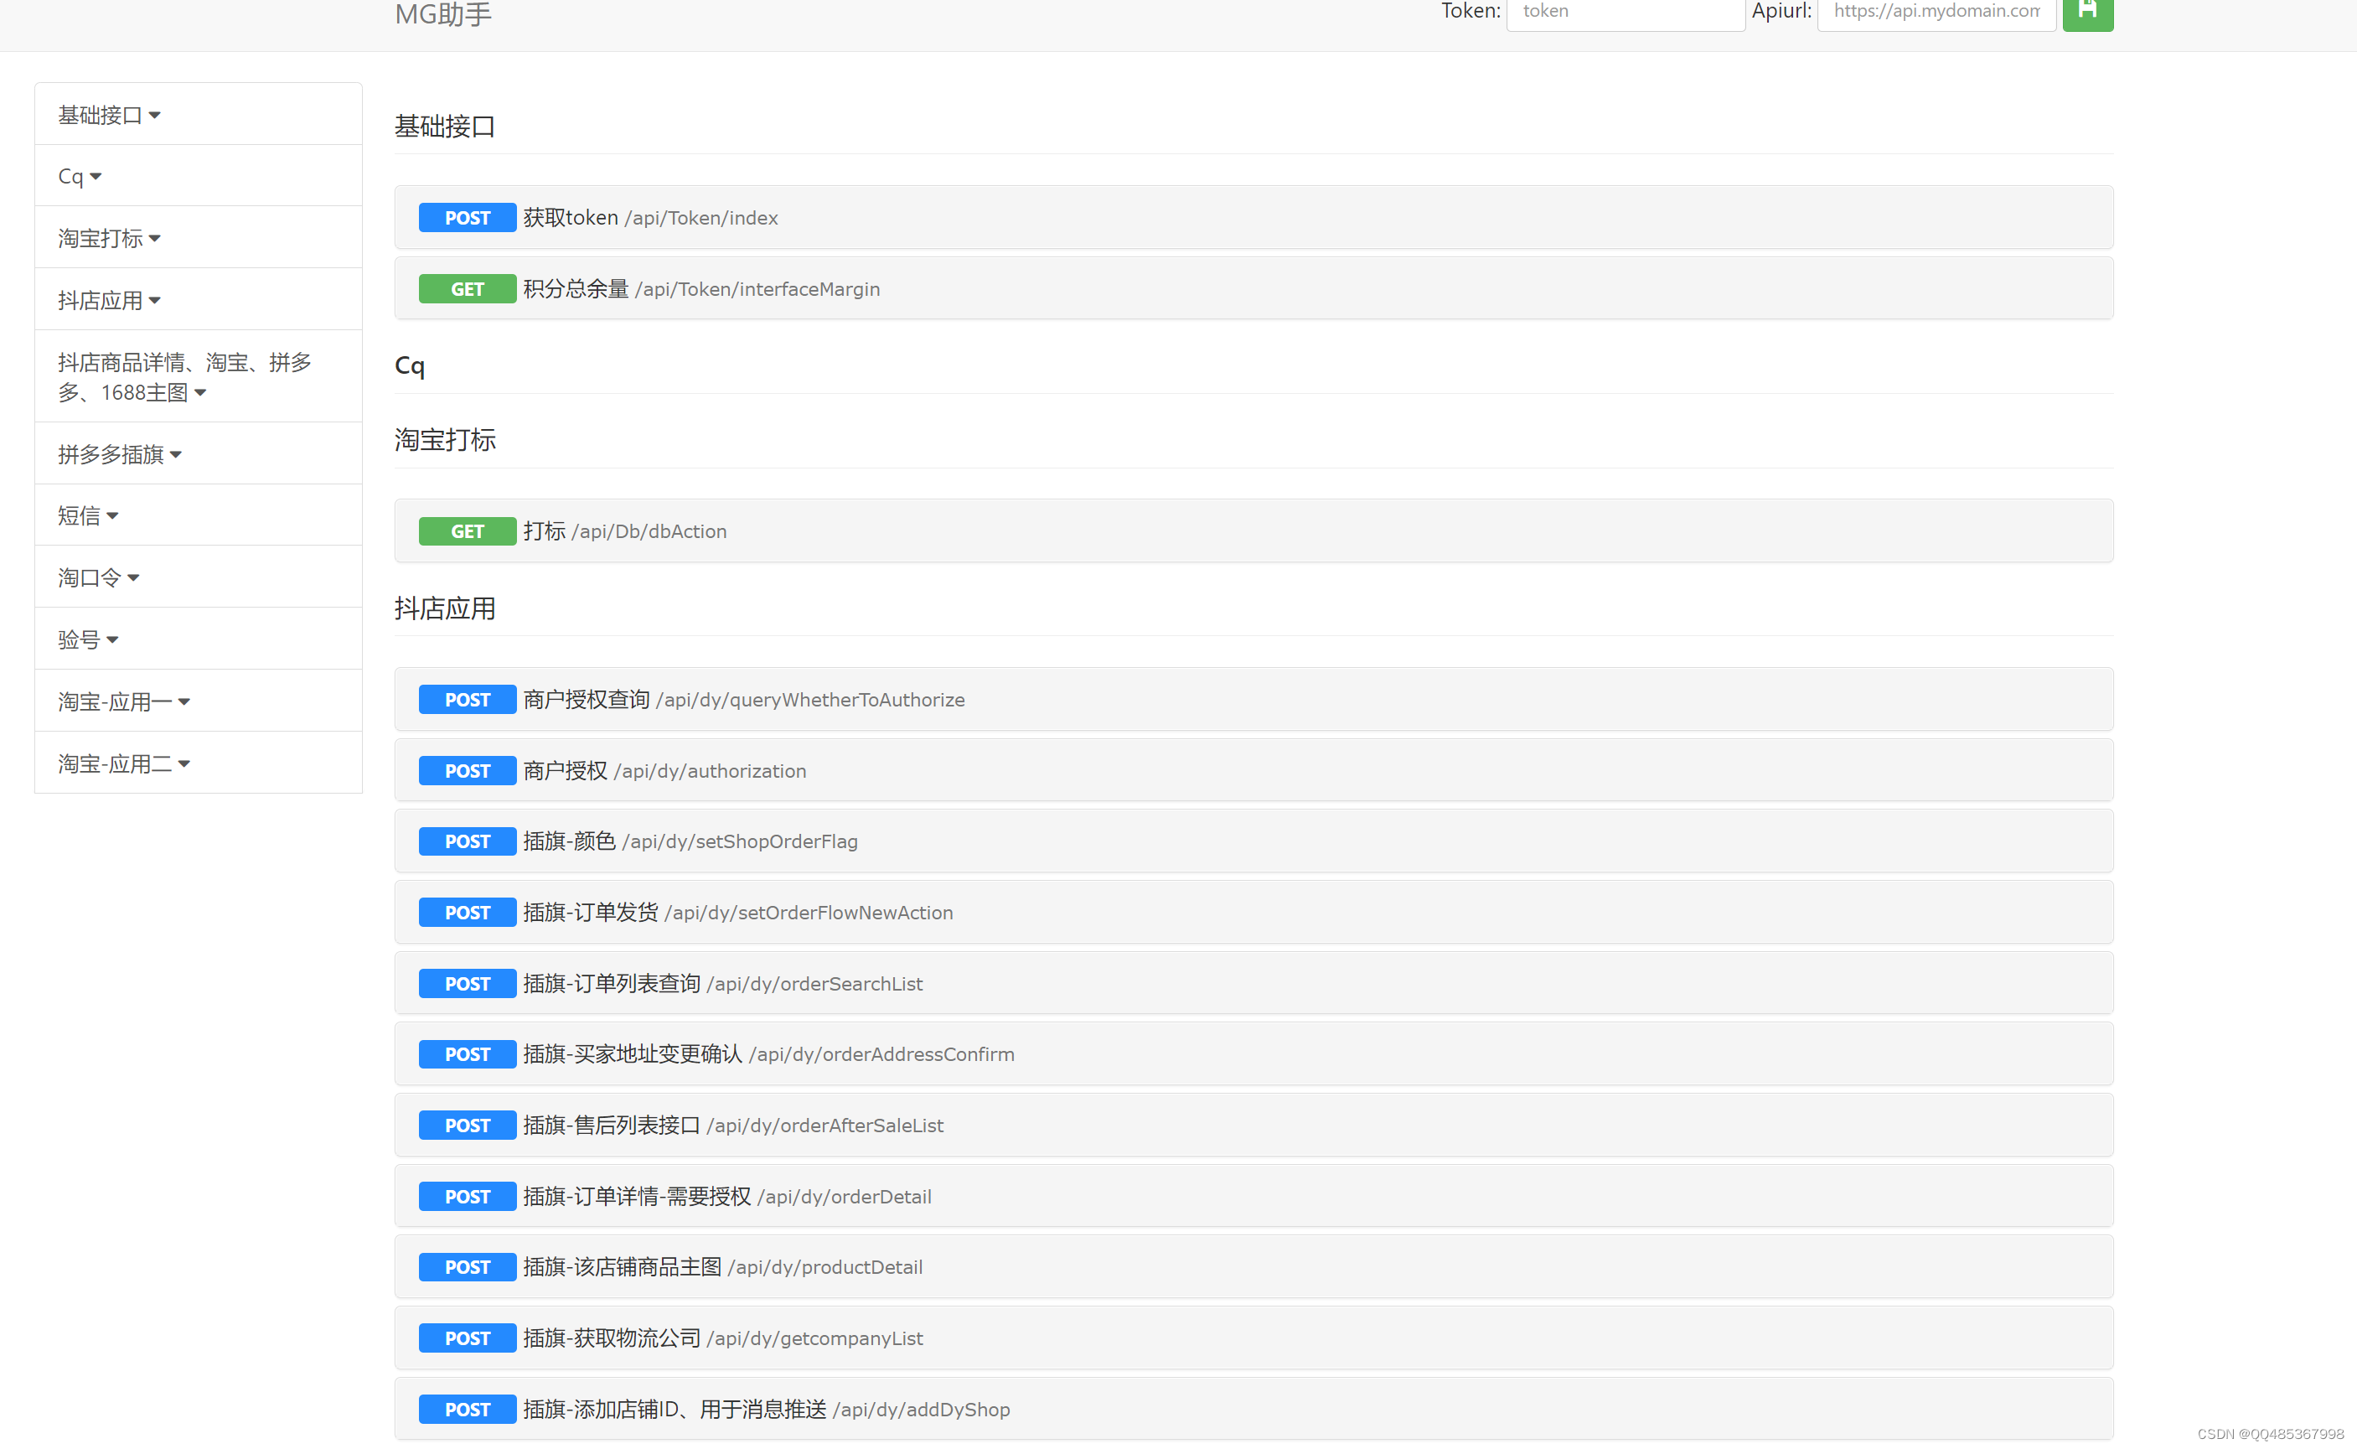Image resolution: width=2357 pixels, height=1449 pixels.
Task: Expand the 抖店应用 sidebar item
Action: click(108, 300)
